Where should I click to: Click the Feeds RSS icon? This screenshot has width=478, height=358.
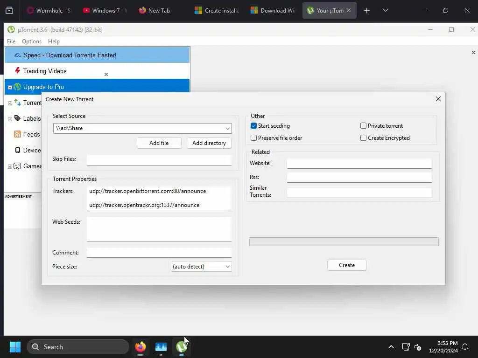(17, 134)
